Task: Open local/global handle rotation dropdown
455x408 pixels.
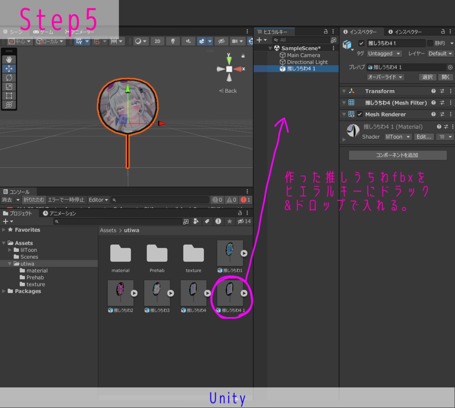Action: [x=50, y=41]
